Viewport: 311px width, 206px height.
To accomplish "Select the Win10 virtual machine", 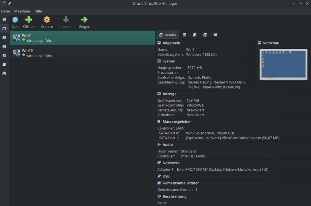I will [46, 53].
